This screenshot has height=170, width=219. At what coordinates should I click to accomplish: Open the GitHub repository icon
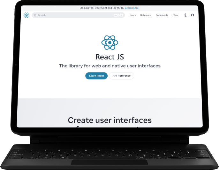click(x=193, y=15)
